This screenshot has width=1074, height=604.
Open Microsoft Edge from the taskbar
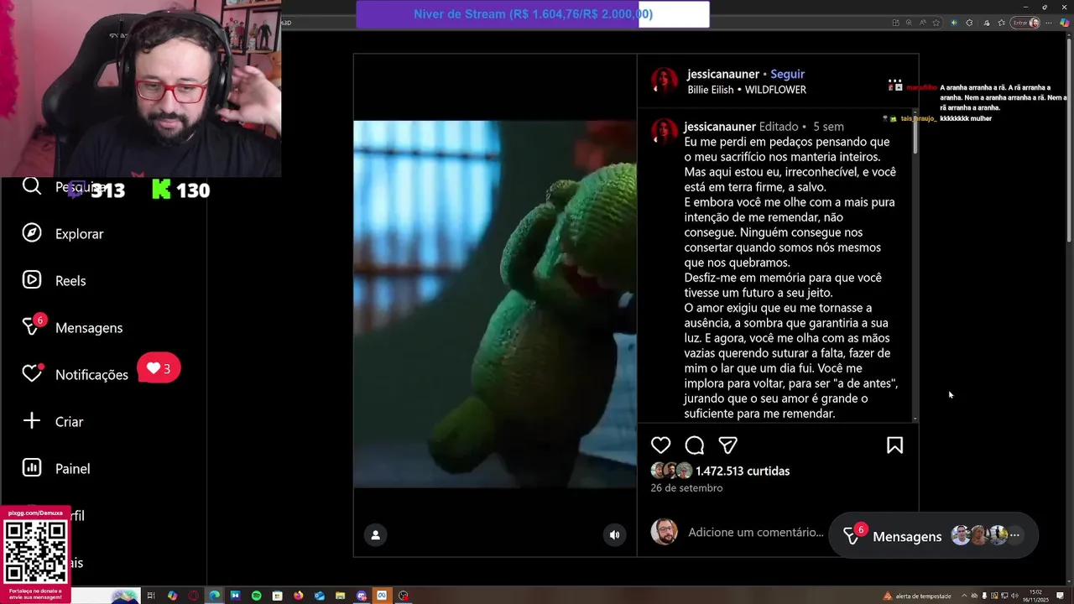click(215, 596)
